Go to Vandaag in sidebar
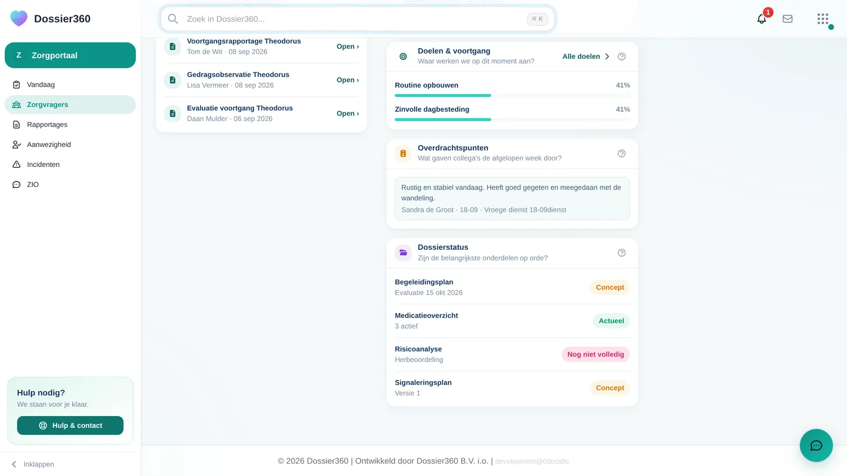Image resolution: width=847 pixels, height=476 pixels. [70, 85]
